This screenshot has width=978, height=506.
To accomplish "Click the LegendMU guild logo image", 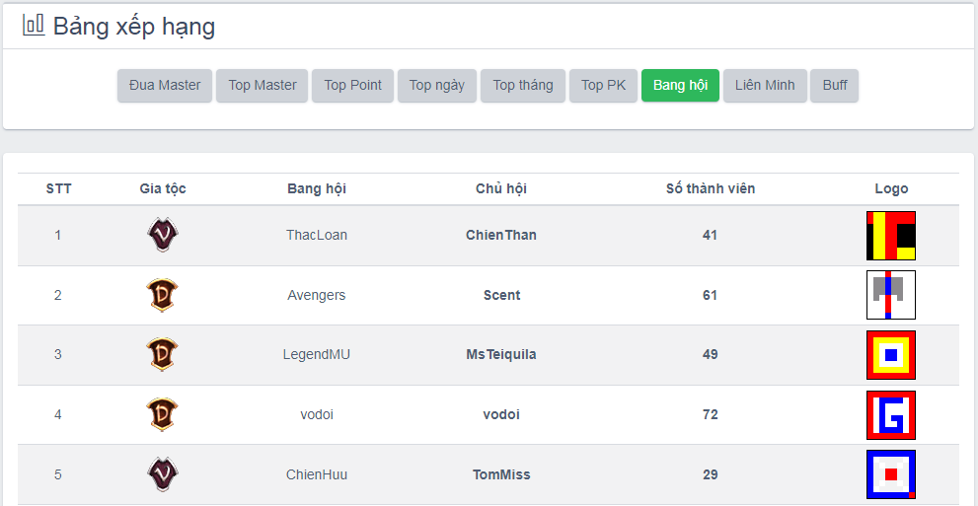I will tap(891, 355).
